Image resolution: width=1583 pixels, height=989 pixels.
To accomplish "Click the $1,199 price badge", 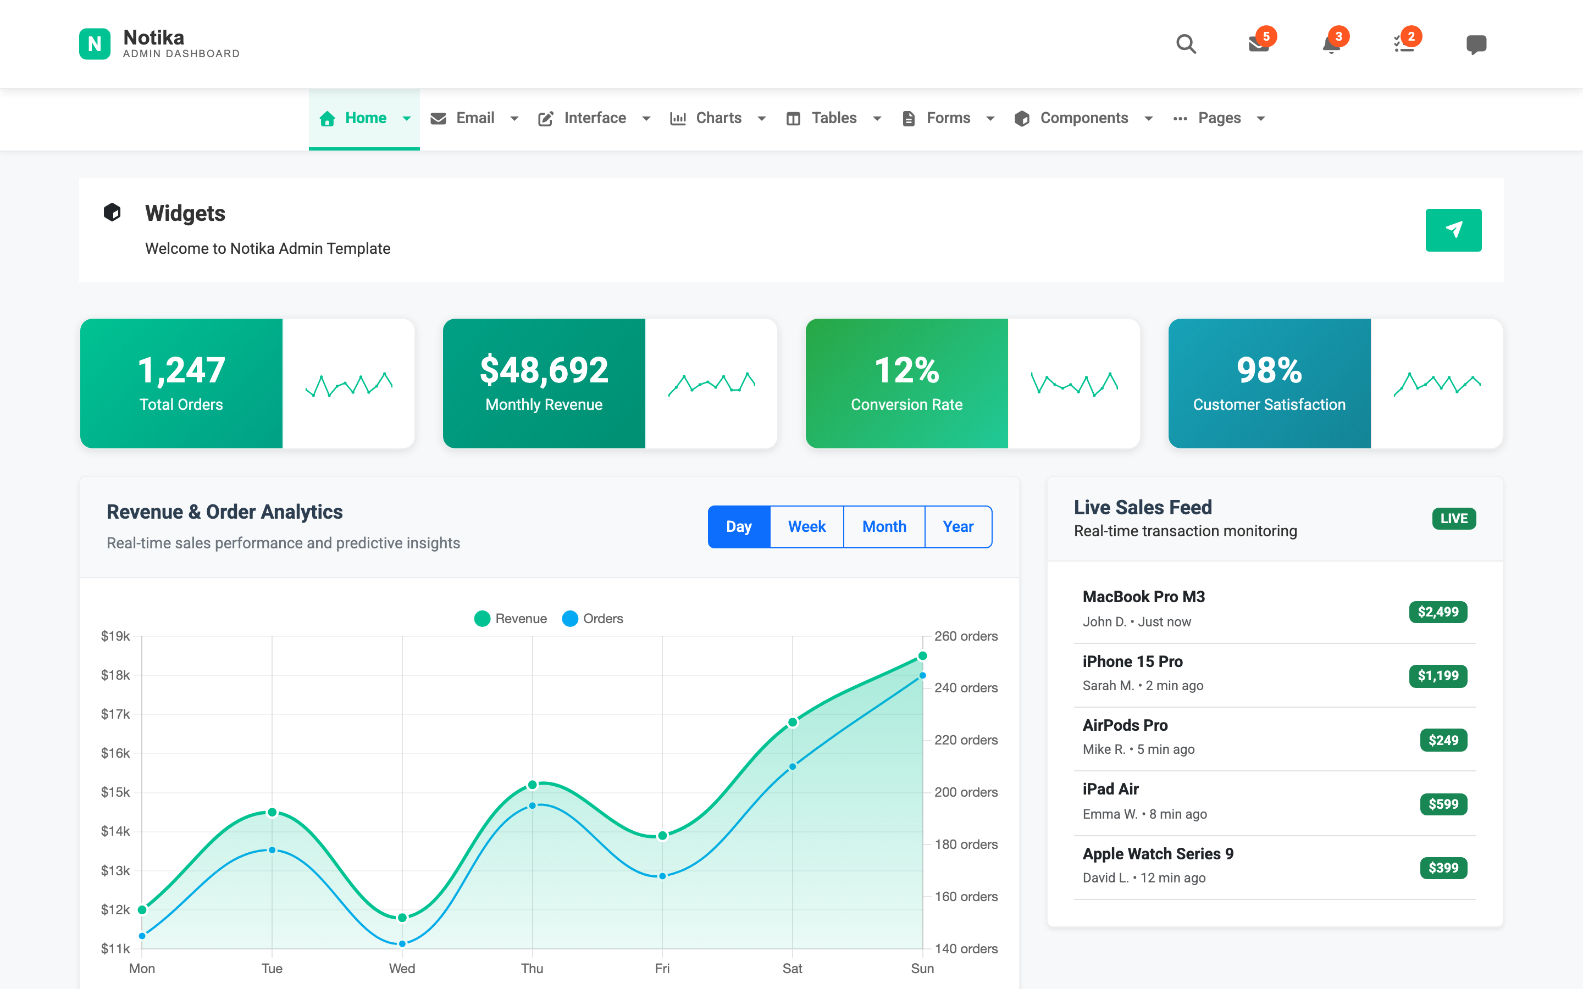I will [x=1438, y=676].
